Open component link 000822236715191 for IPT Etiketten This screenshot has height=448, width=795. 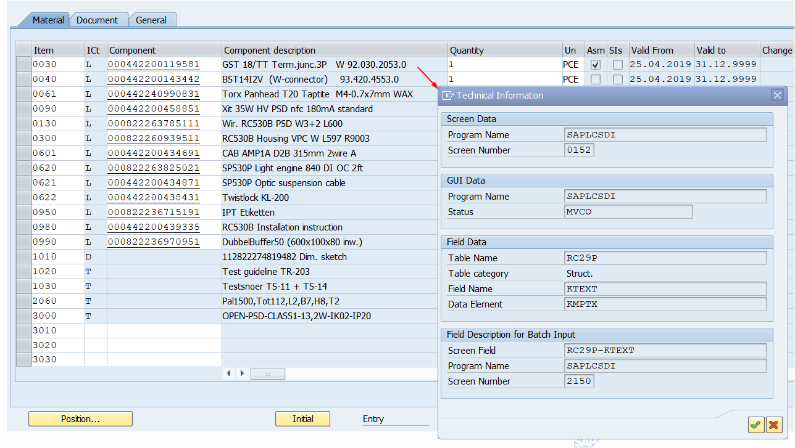tap(153, 212)
